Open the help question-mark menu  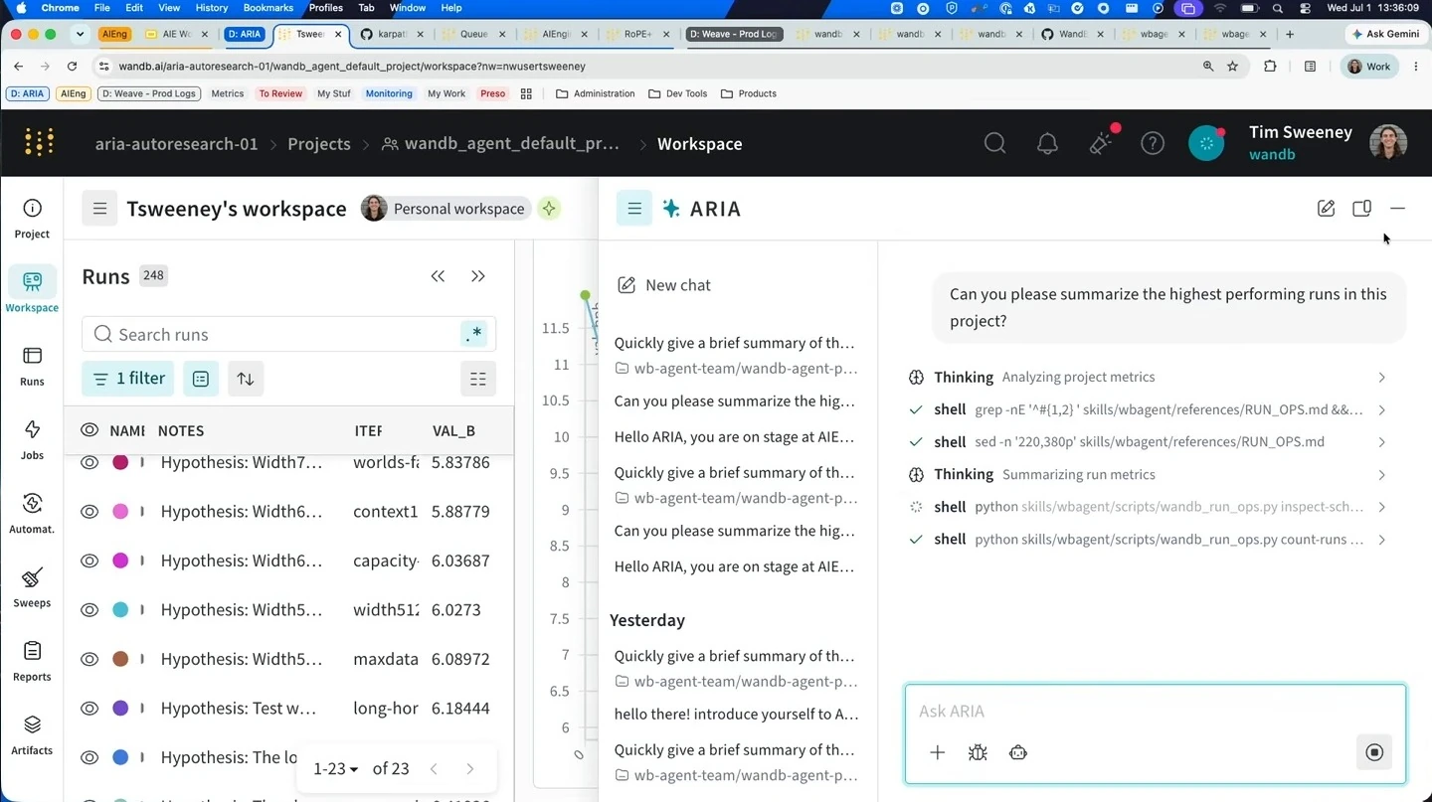click(x=1153, y=143)
